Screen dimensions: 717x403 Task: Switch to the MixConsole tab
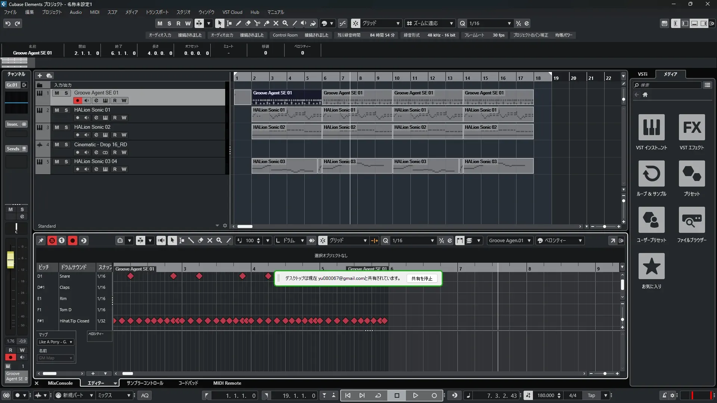pos(60,383)
